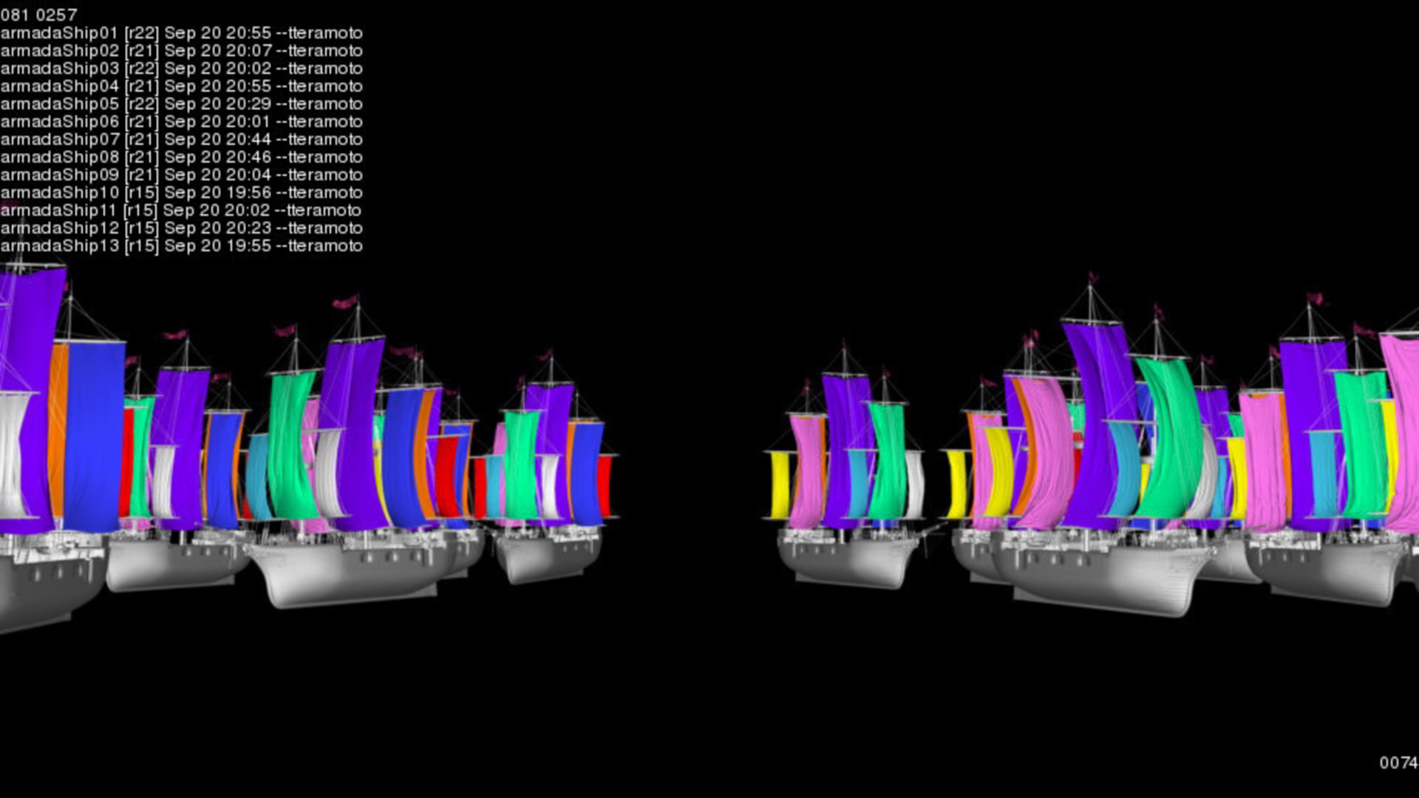This screenshot has width=1419, height=798.
Task: Select the armadaShip11 [r15] text line
Action: pos(182,211)
